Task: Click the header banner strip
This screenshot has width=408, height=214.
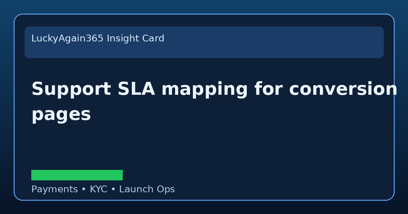Action: (x=204, y=42)
